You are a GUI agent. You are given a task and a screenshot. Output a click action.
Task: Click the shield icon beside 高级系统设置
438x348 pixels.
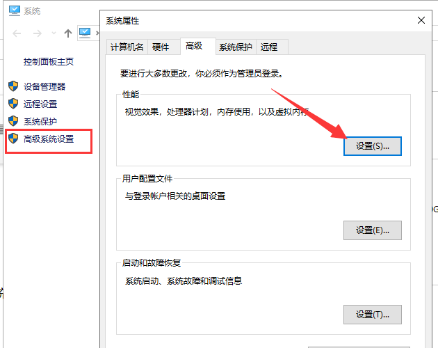click(13, 139)
